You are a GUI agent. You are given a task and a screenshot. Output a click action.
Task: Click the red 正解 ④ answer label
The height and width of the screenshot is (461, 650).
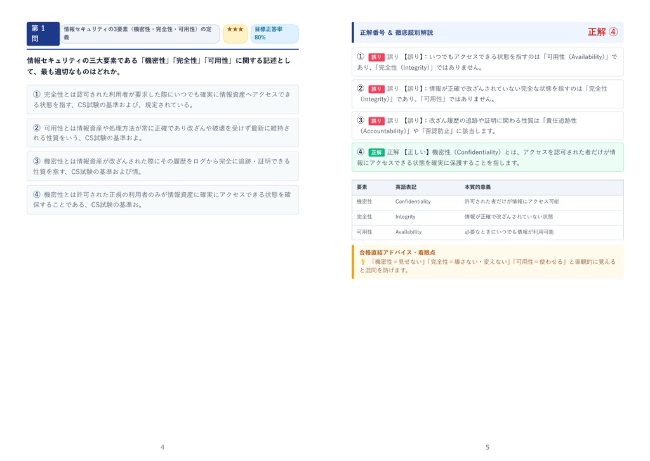pos(603,32)
